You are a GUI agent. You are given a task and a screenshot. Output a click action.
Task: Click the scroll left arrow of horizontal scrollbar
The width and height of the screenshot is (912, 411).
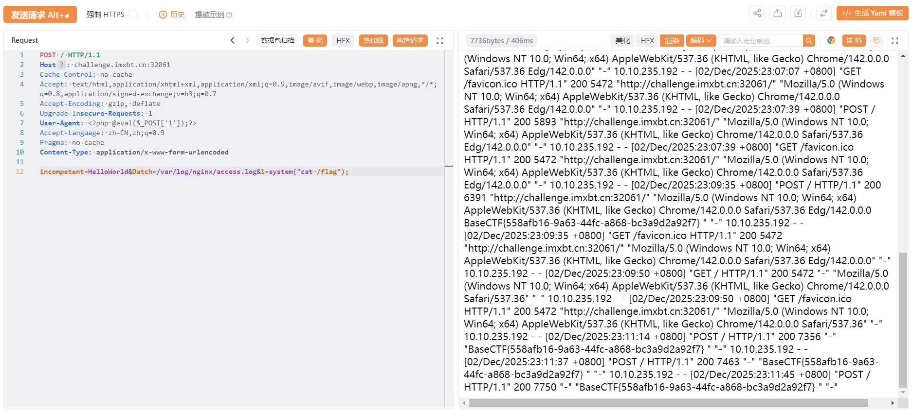464,403
